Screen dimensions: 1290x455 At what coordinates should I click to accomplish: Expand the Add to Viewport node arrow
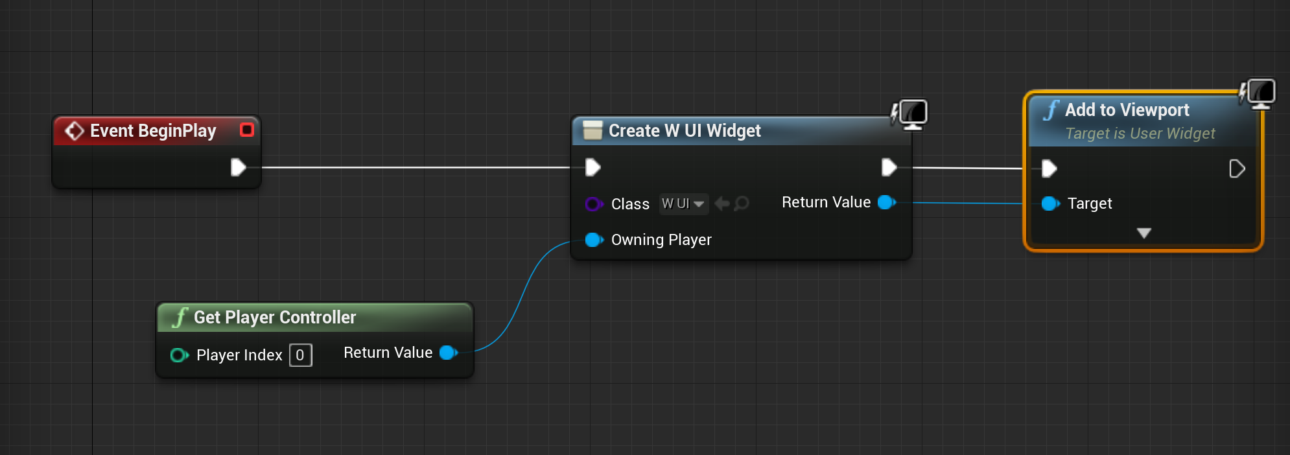[1143, 233]
